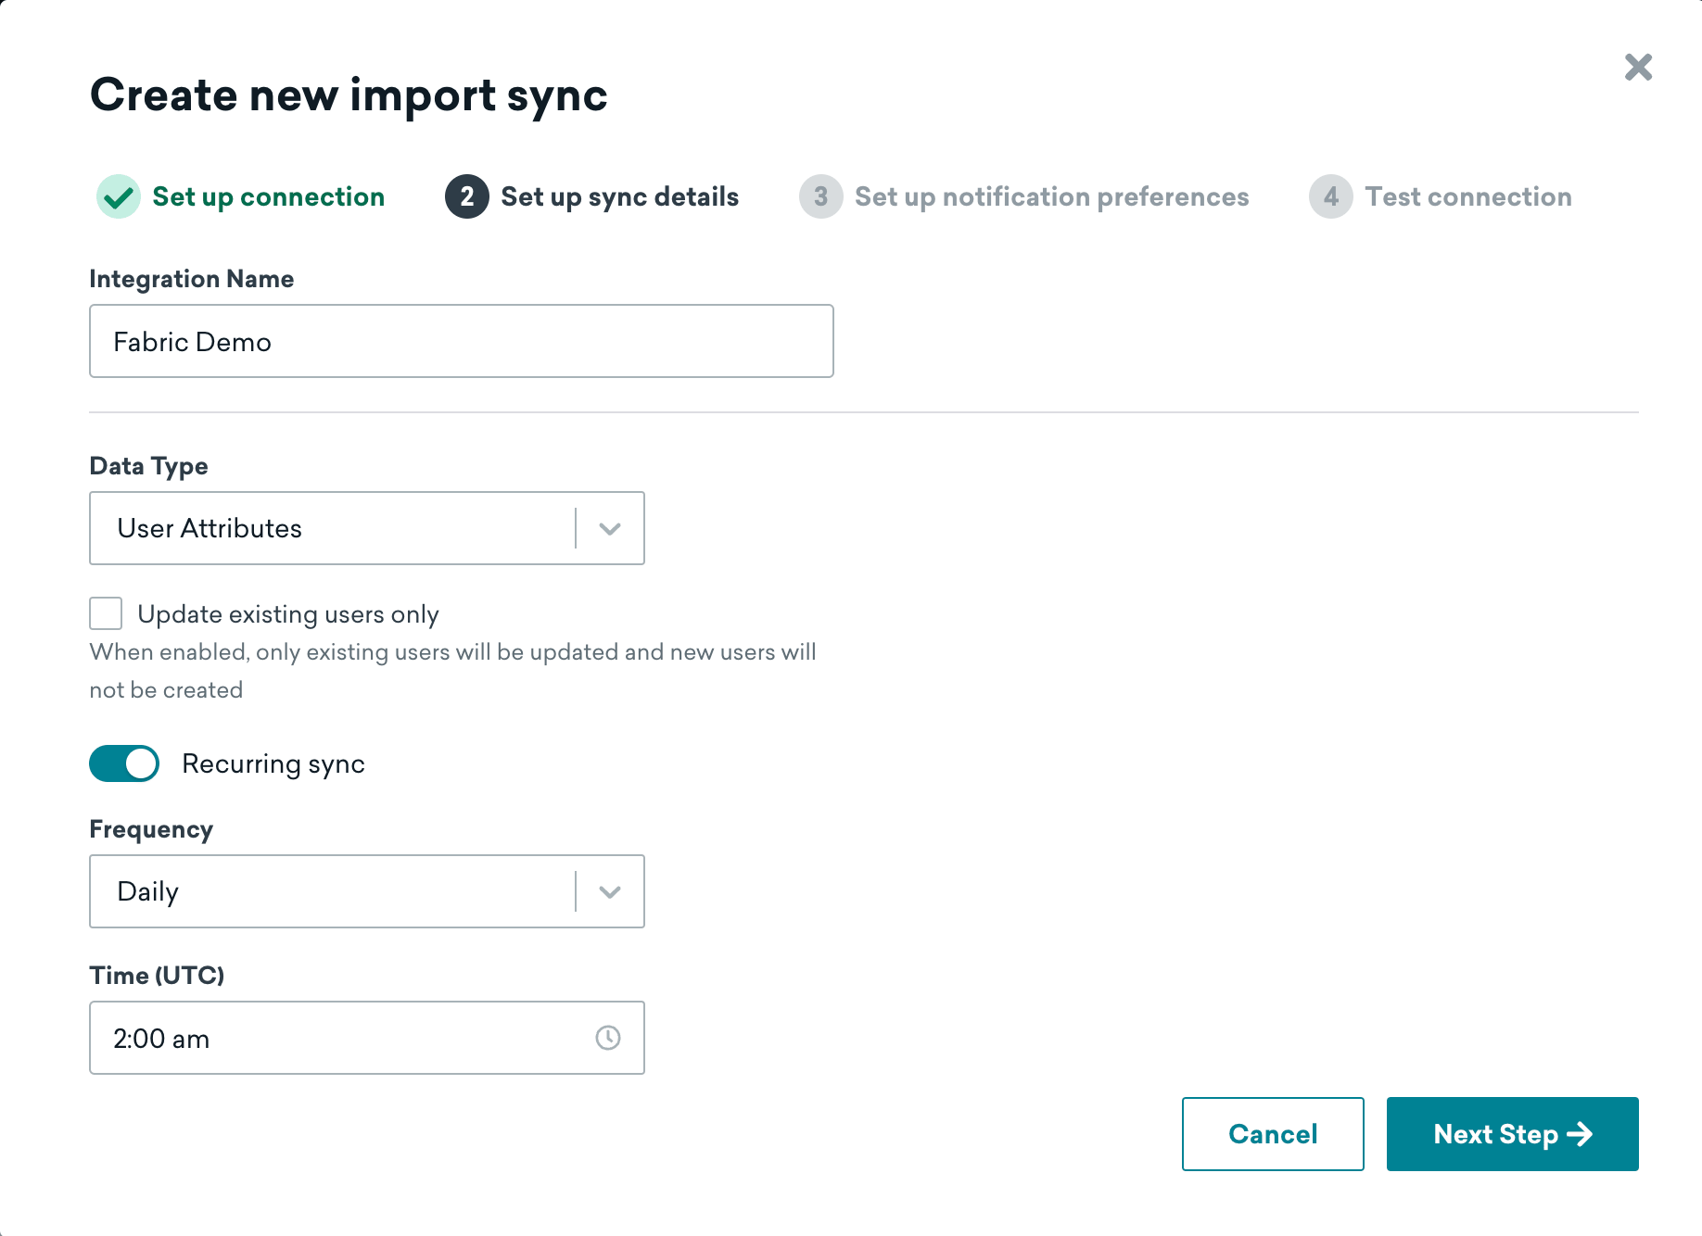Viewport: 1702px width, 1236px height.
Task: Click the Cancel button
Action: coord(1273,1133)
